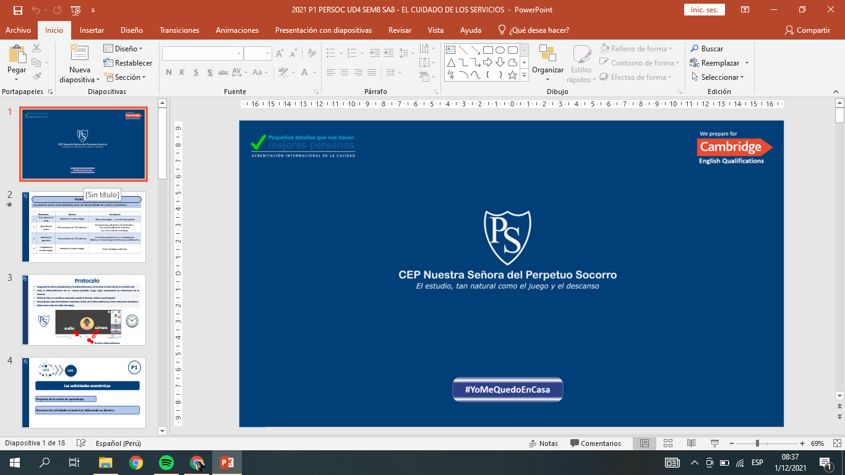
Task: Start presentation from beginning via quick access icon
Action: click(x=76, y=10)
